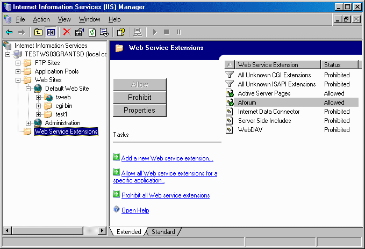Collapse the Default Web Site node
Screen dimensions: 365x249
[x=28, y=89]
